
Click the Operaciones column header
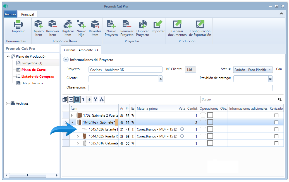pyautogui.click(x=209, y=108)
